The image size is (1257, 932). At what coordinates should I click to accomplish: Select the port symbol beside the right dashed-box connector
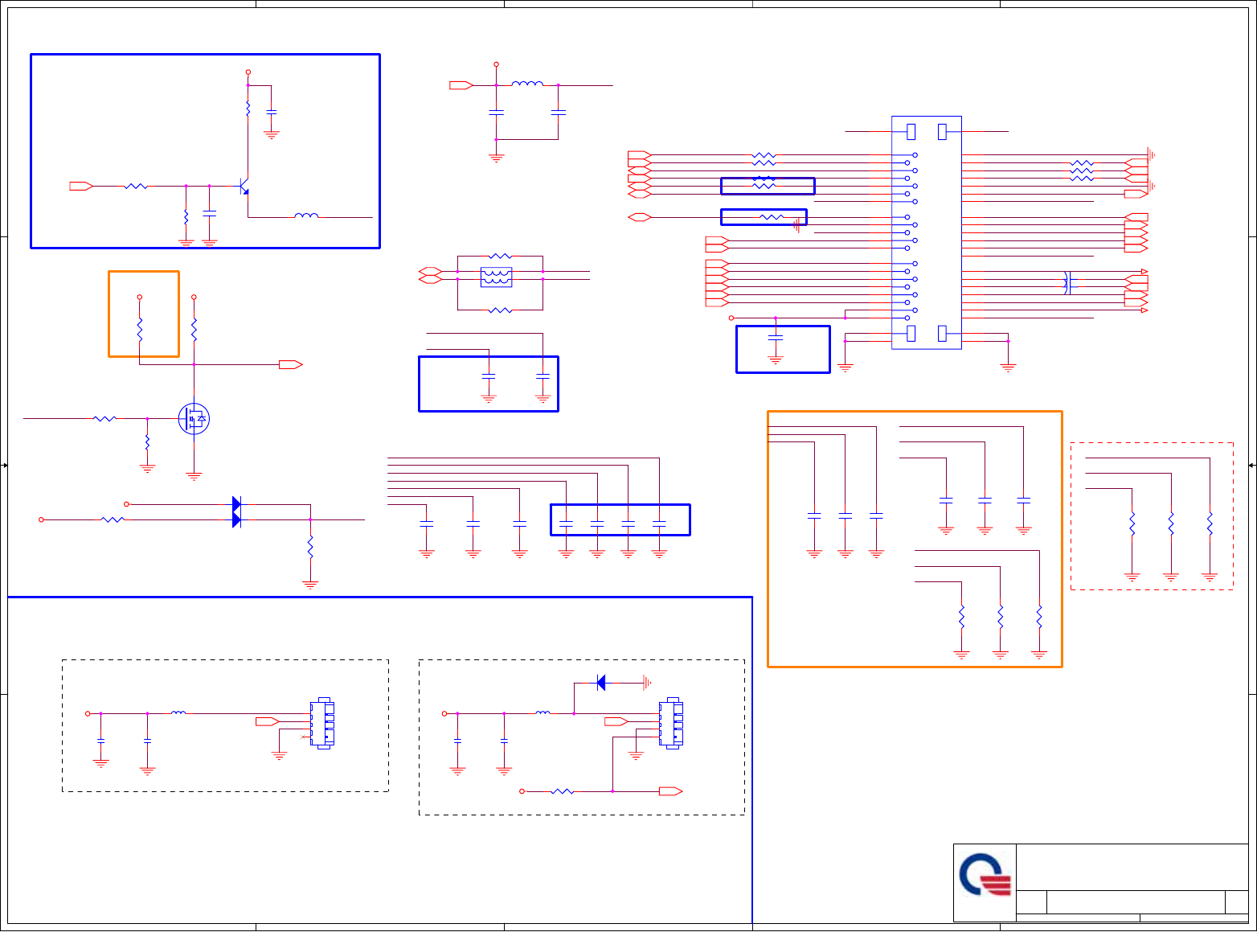(616, 721)
